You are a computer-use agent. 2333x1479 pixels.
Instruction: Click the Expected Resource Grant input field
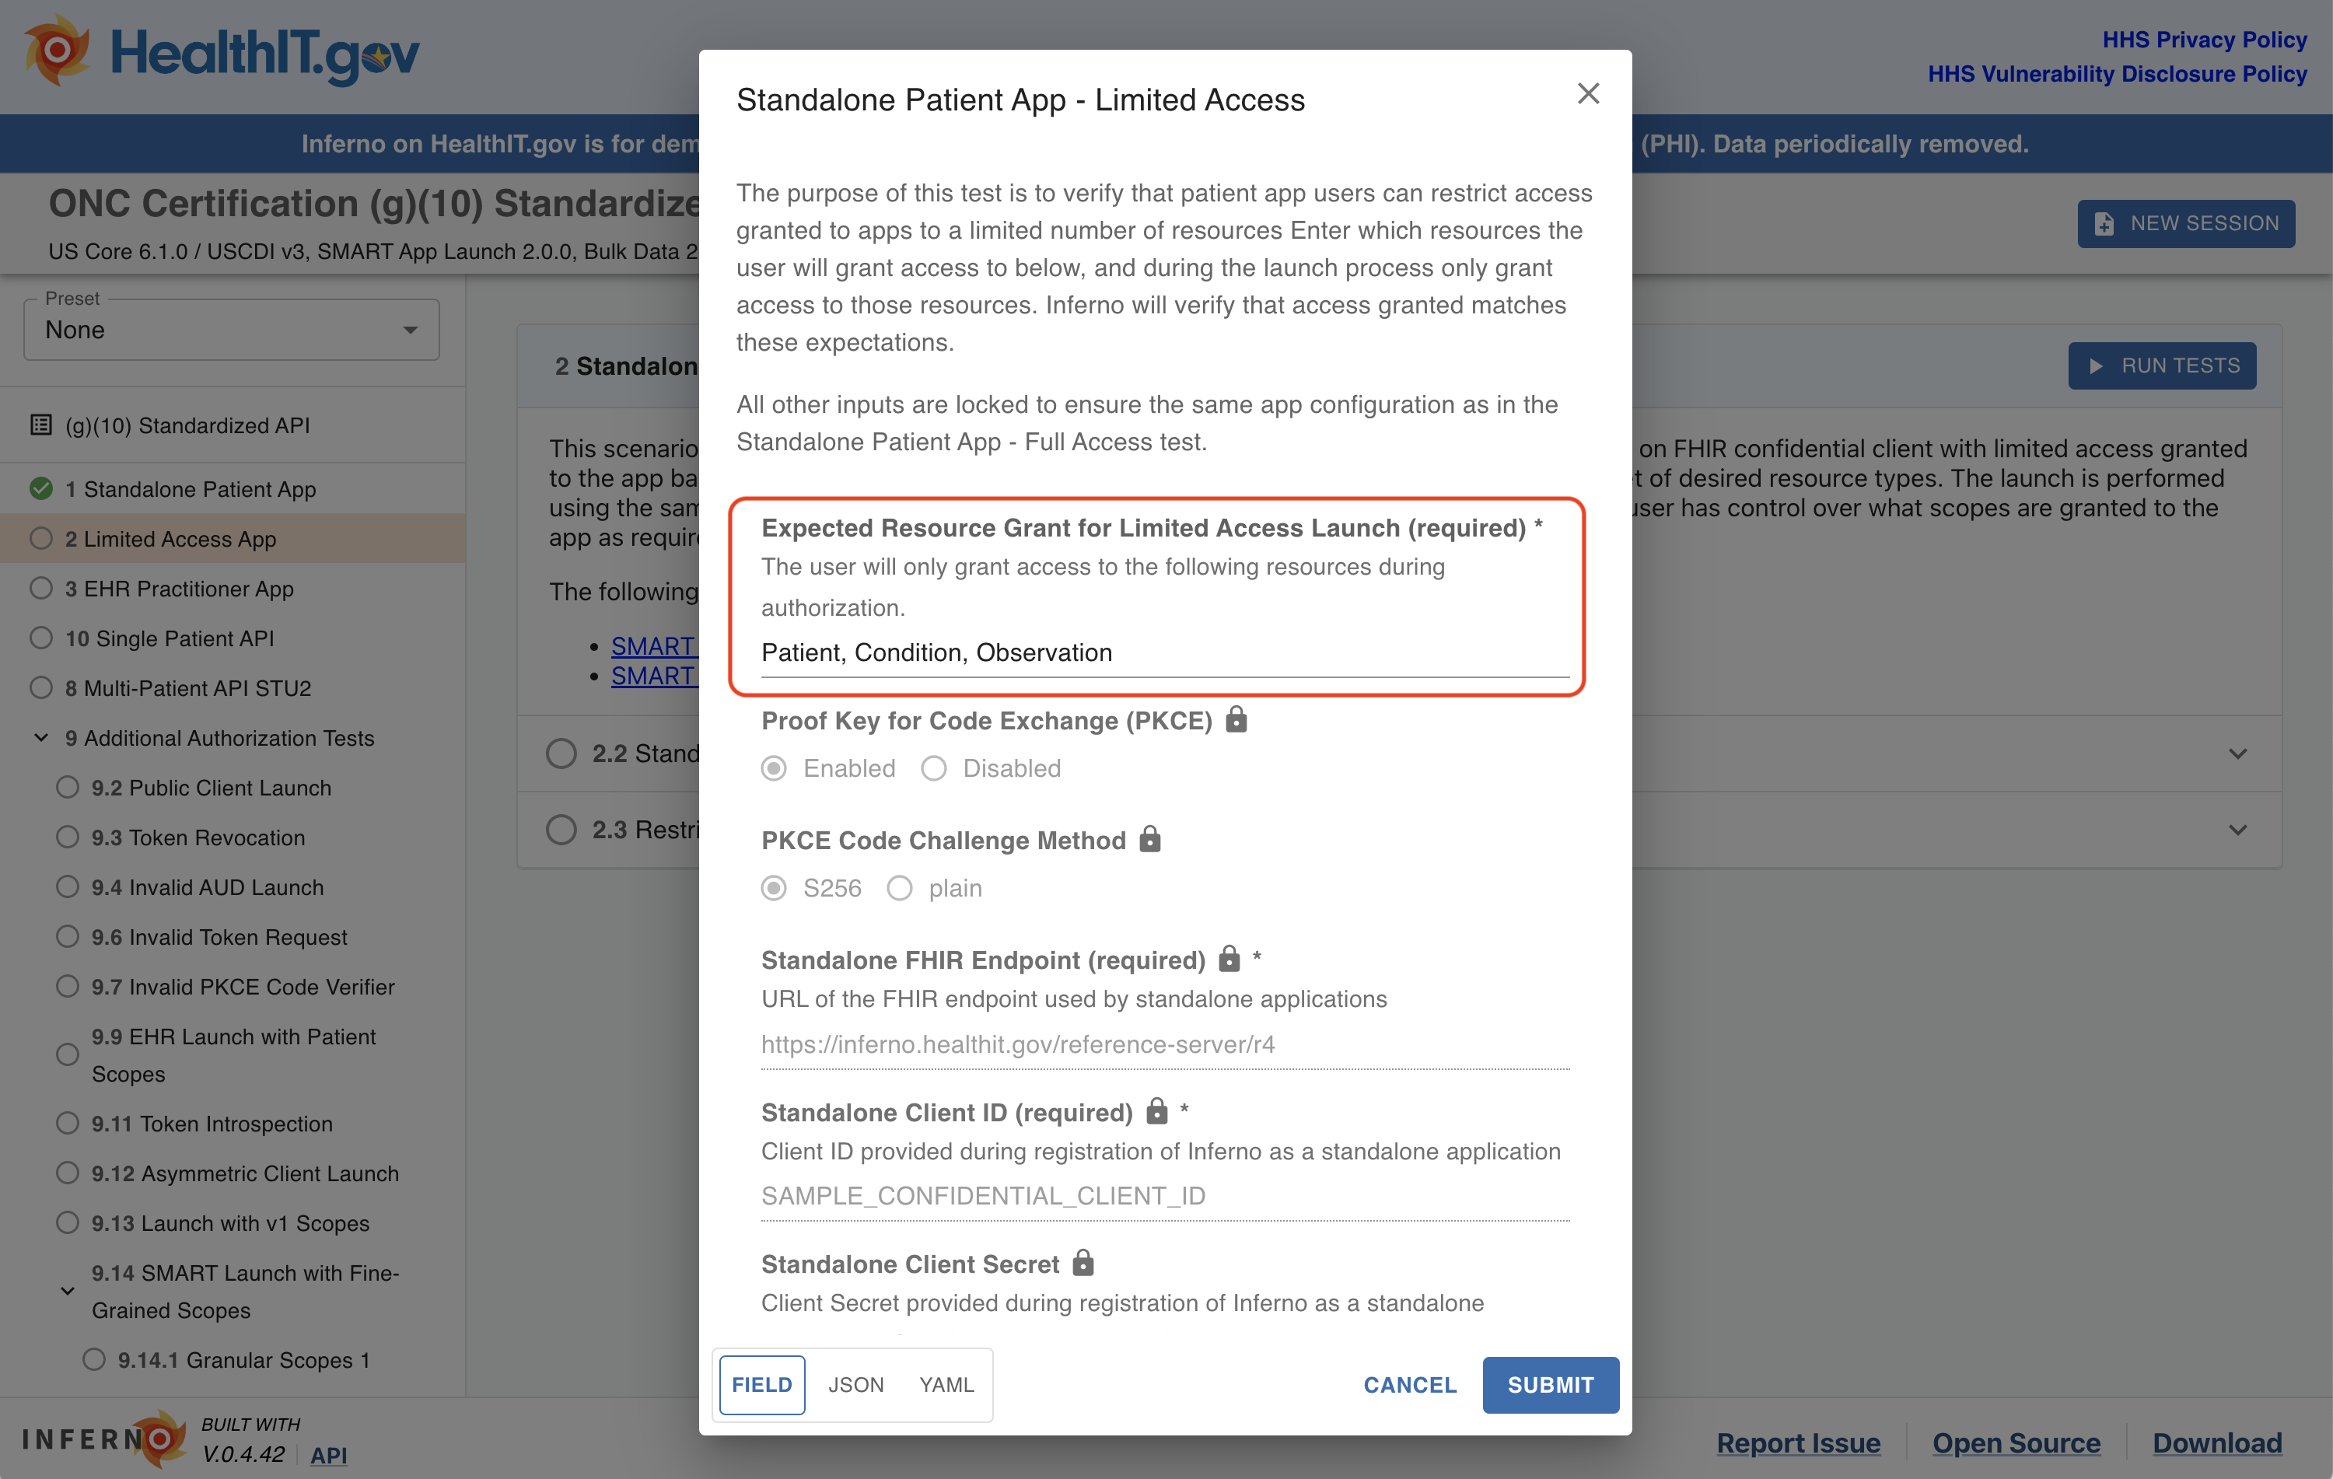tap(1165, 651)
